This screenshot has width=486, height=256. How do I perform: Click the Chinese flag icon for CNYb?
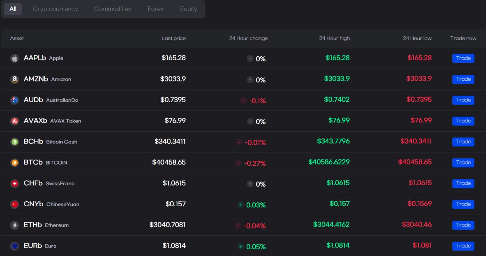[15, 204]
